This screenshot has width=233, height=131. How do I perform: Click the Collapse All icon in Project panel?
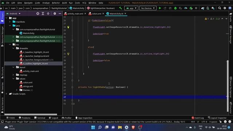coord(48,13)
